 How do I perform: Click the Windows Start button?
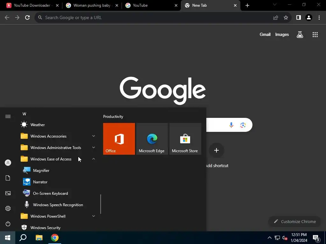click(8, 238)
